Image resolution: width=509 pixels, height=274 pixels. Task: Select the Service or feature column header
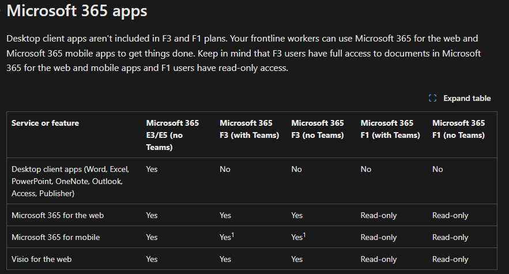(x=45, y=123)
